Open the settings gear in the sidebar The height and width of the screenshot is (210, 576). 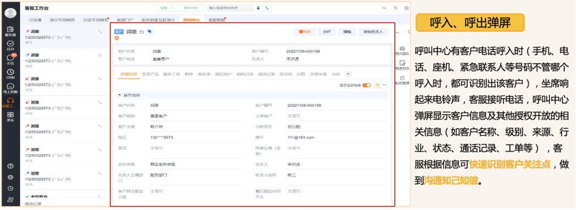[11, 177]
